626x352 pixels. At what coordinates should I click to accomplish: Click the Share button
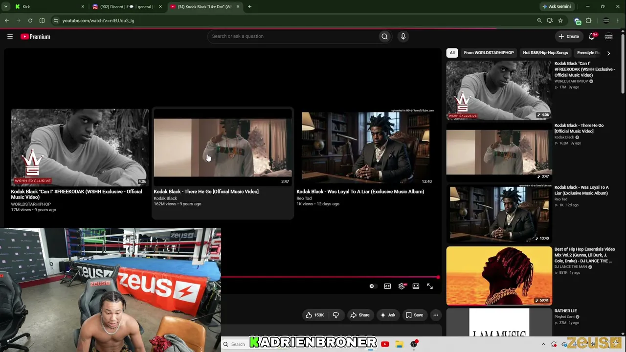tap(359, 315)
